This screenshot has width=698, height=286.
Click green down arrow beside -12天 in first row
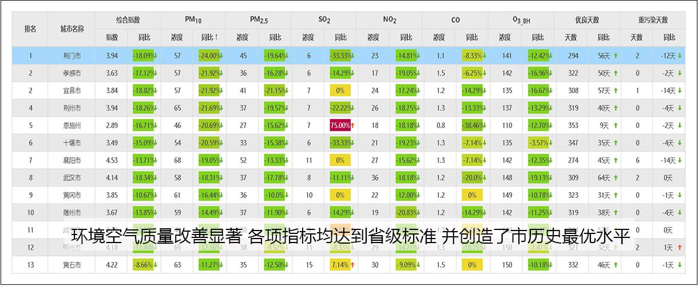coord(680,56)
